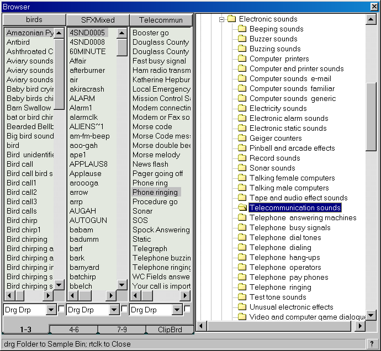The width and height of the screenshot is (381, 351).
Task: Open the ClipBrd tab
Action: 170,329
